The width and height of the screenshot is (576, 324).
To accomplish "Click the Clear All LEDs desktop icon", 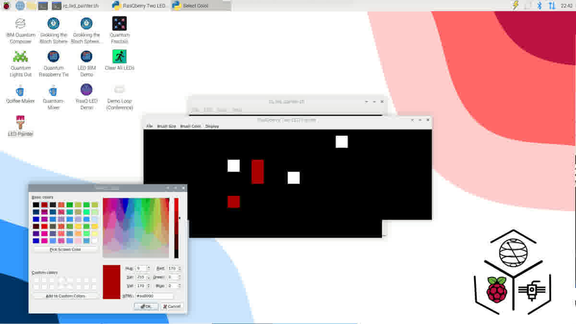I will [x=120, y=60].
